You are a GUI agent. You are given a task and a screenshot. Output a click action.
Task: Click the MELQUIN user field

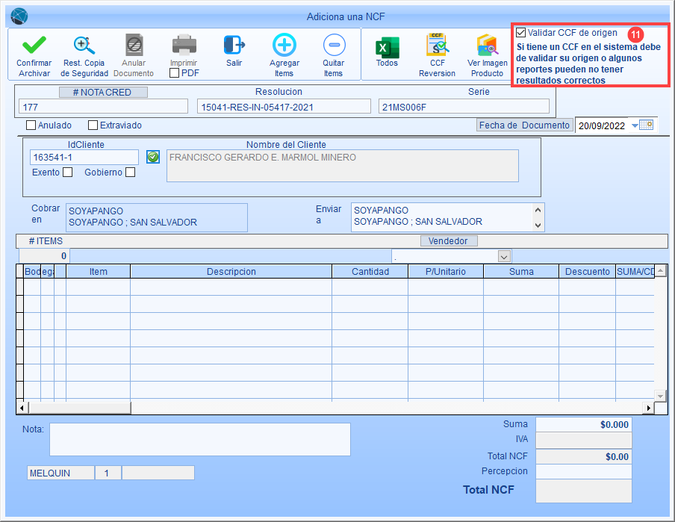coord(60,473)
